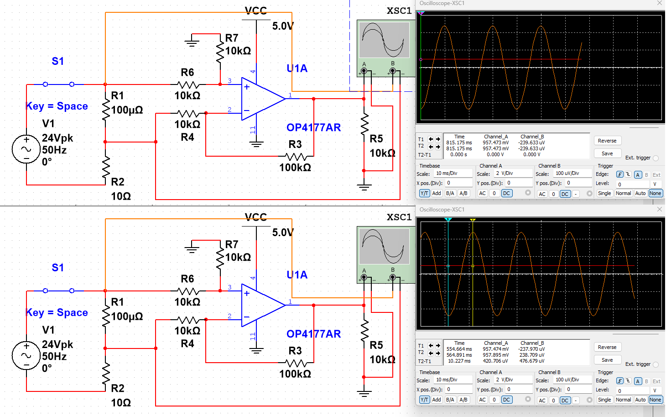This screenshot has height=417, width=666.
Task: Click the B/A display mode in bottom oscilloscope
Action: tap(450, 400)
